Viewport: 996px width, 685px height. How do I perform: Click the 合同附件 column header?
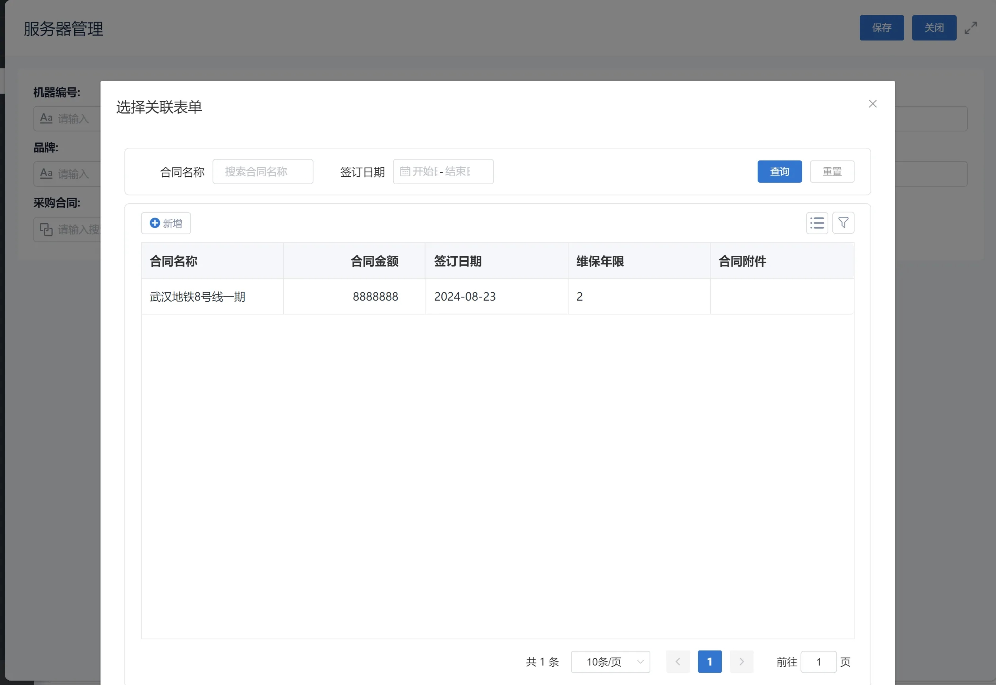742,261
